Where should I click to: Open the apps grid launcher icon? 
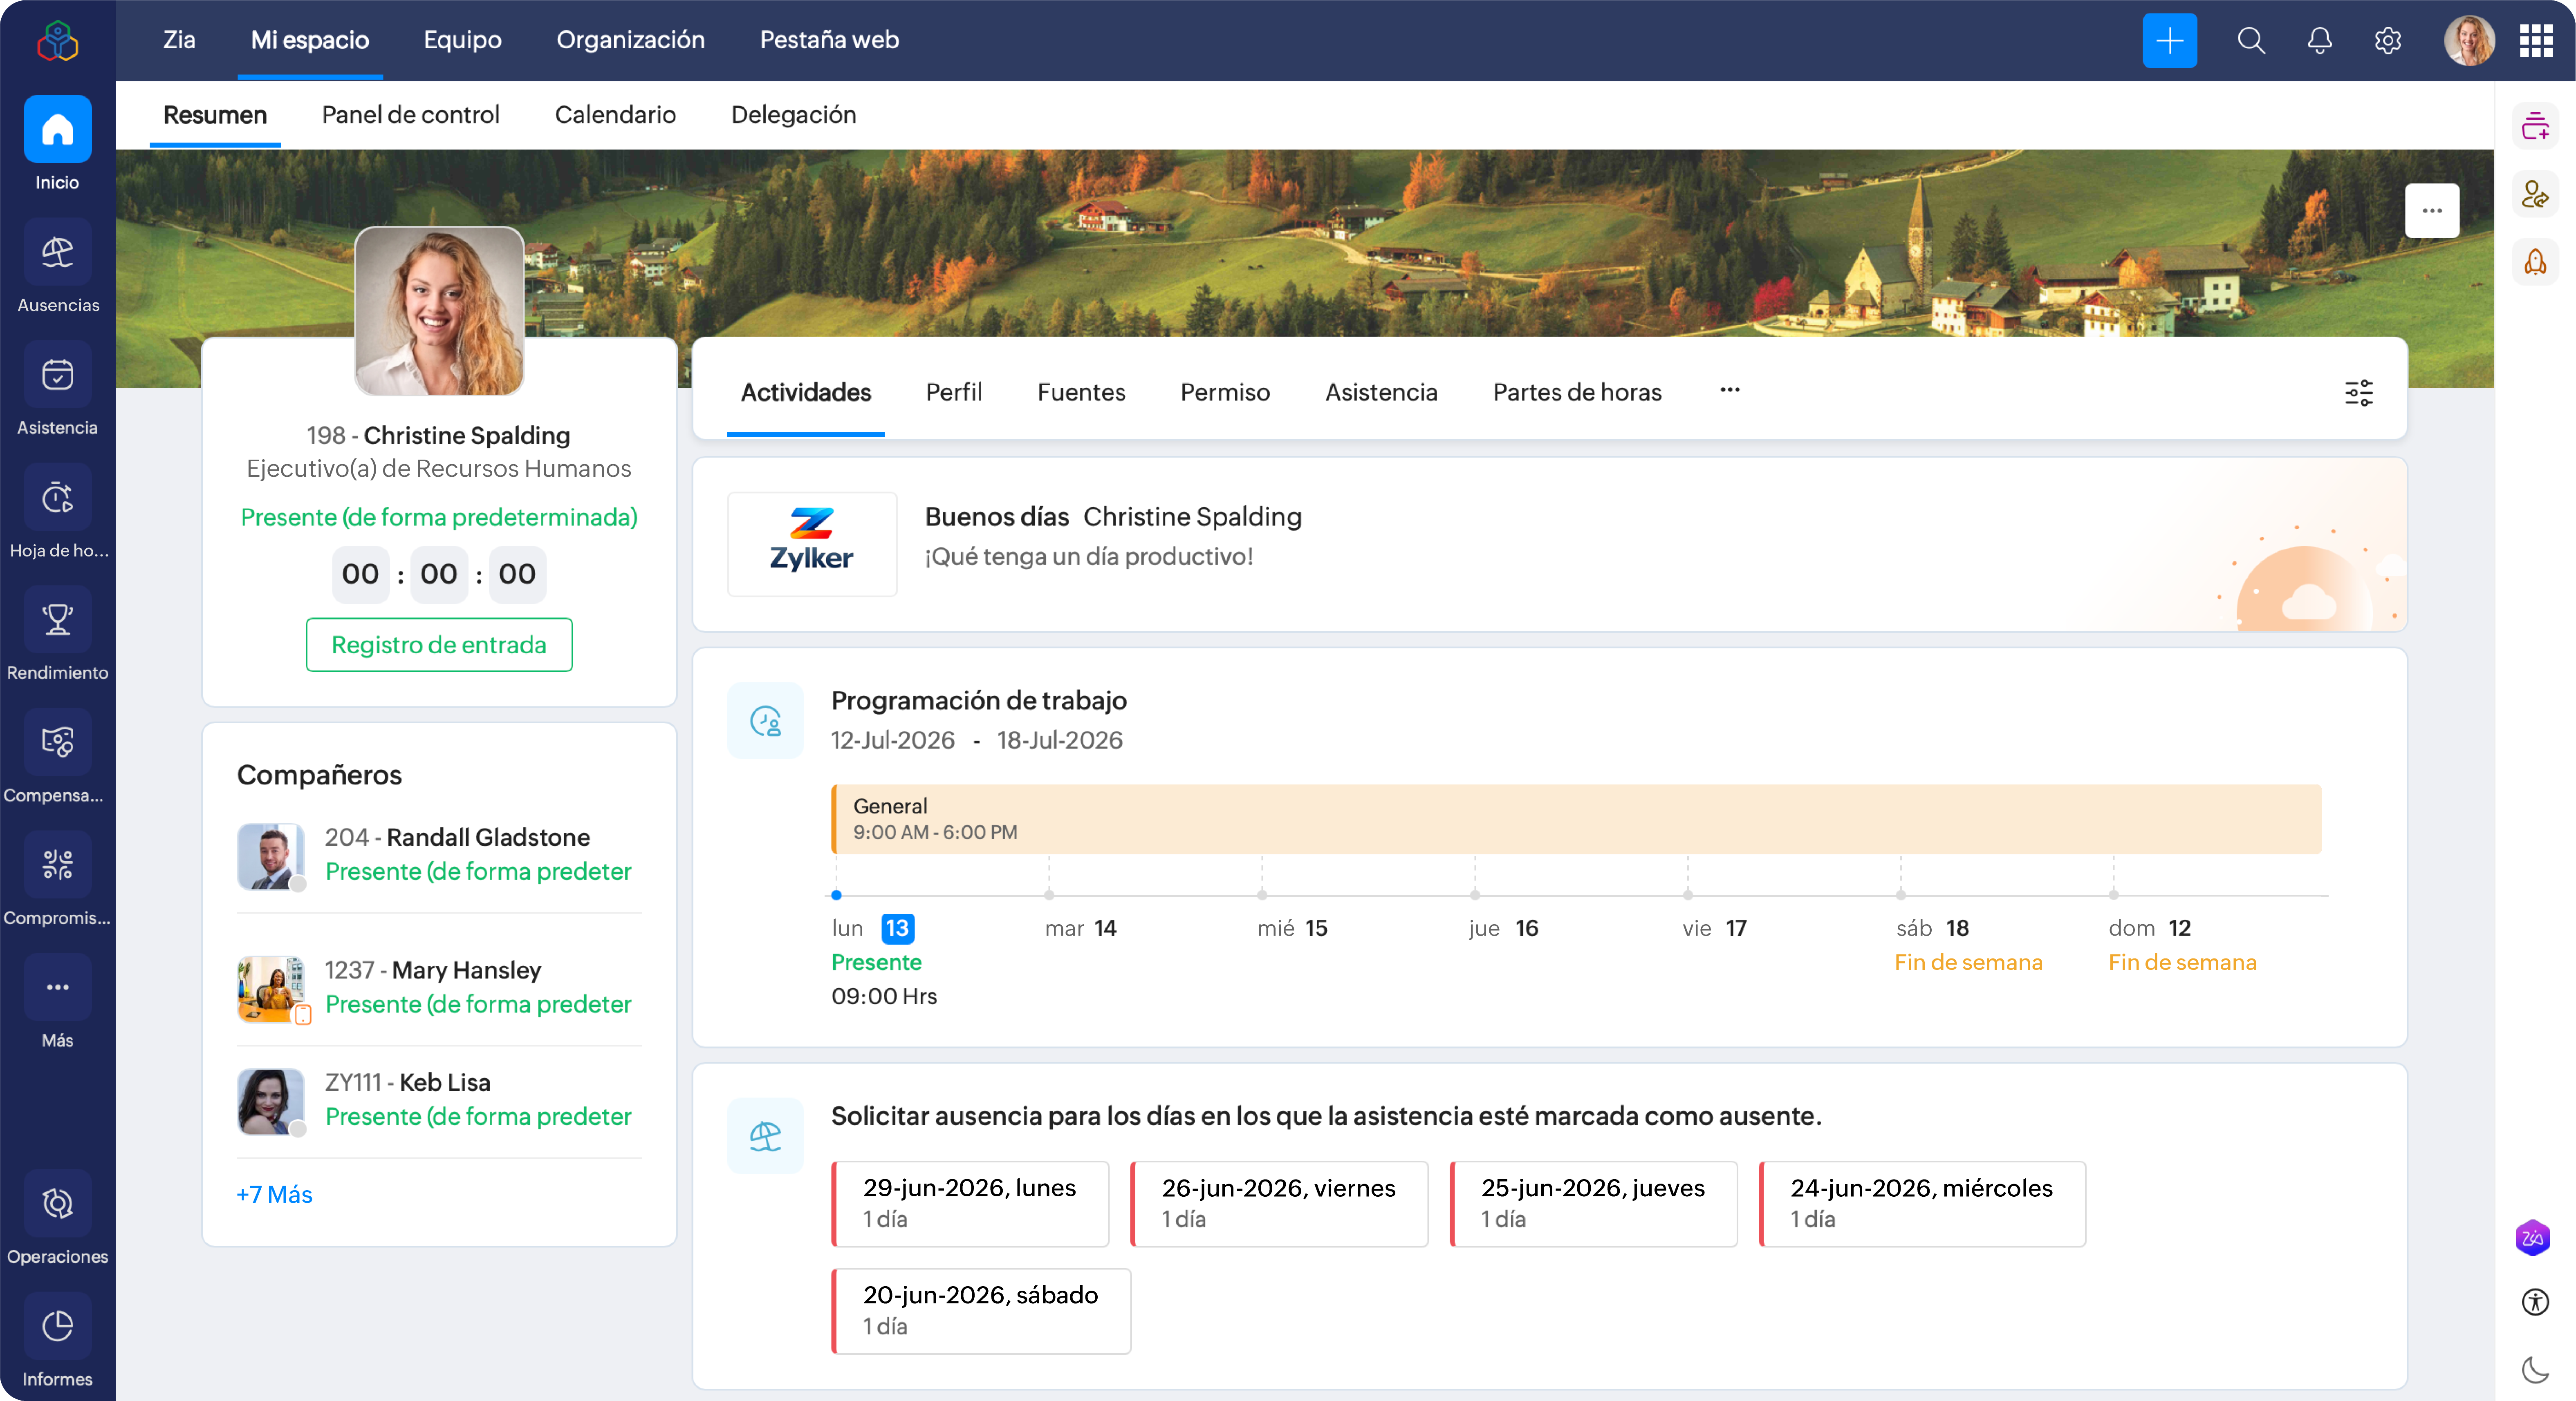2535,41
